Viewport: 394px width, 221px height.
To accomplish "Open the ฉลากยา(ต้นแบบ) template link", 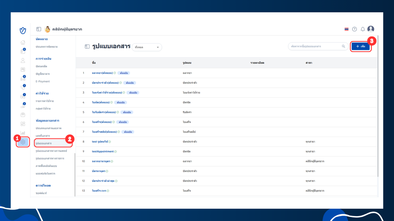I will [102, 73].
